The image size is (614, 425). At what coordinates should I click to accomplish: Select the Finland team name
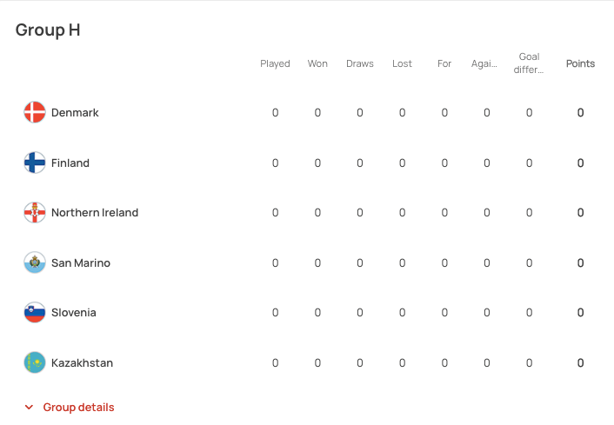coord(70,163)
